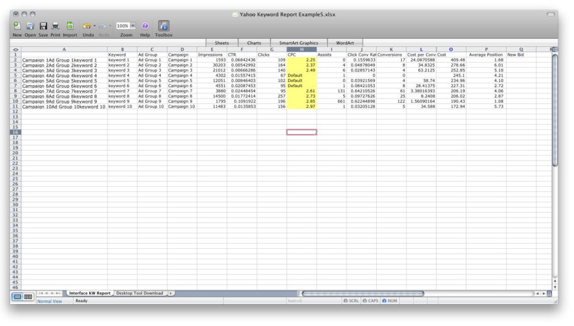574x326 pixels.
Task: Open a file using Open icon
Action: (30, 26)
